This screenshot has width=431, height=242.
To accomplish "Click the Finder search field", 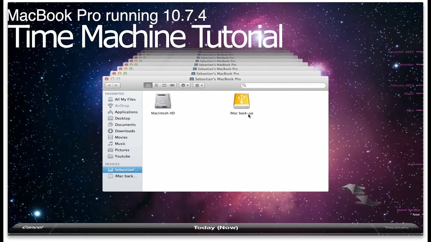I will 283,85.
